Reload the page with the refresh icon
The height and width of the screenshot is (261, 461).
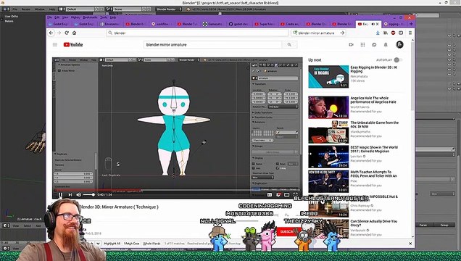(x=67, y=33)
